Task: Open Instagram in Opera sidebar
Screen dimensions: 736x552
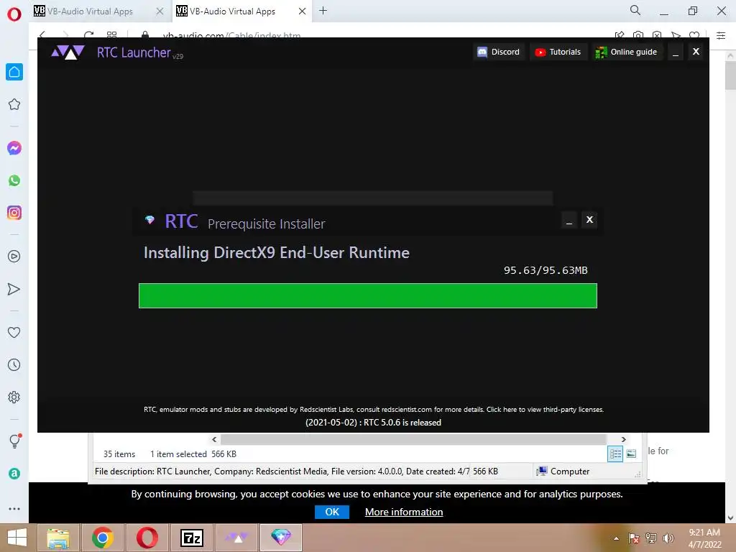Action: click(x=14, y=213)
